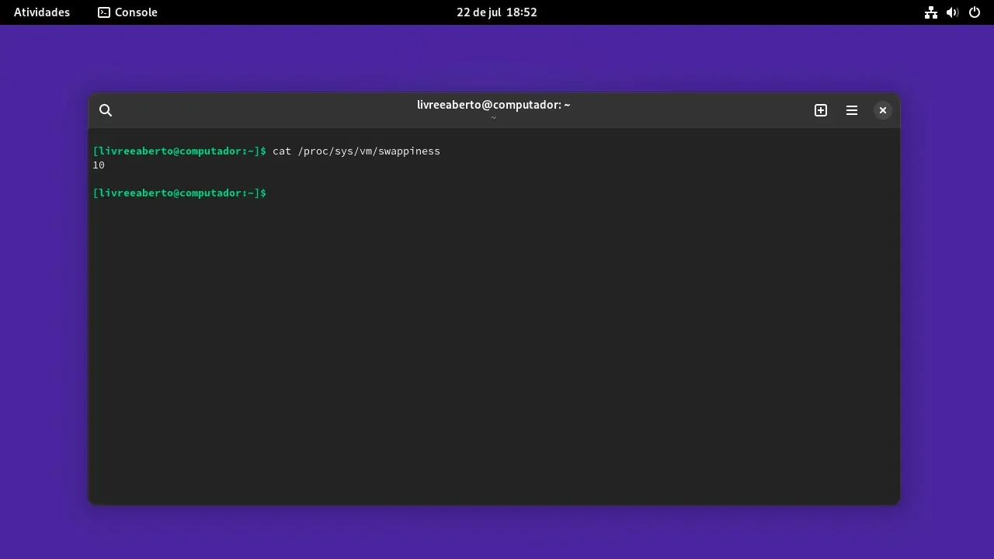Click the window title livreeaberto@computador: ~
Image resolution: width=994 pixels, height=559 pixels.
[x=494, y=105]
